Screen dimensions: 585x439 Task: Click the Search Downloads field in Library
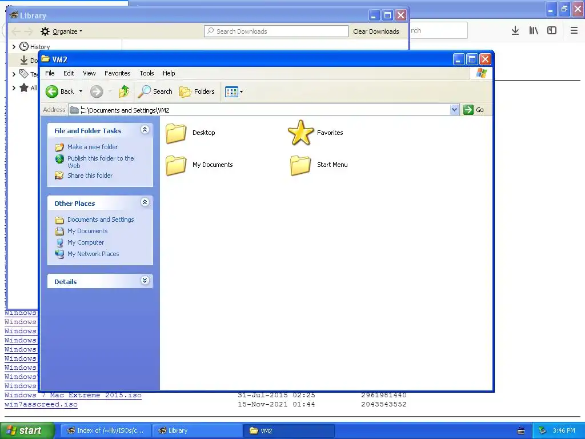tap(276, 31)
